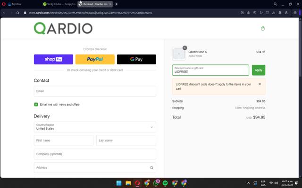Open Opera tab search magnifier
Viewport: 302px width, 188px height.
pos(275,4)
